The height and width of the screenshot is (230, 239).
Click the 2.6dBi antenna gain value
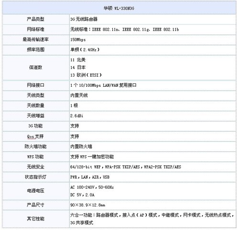[x=76, y=115]
